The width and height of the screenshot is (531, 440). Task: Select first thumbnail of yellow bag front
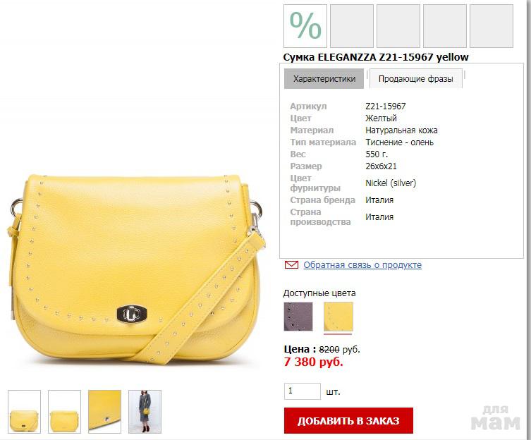point(25,412)
